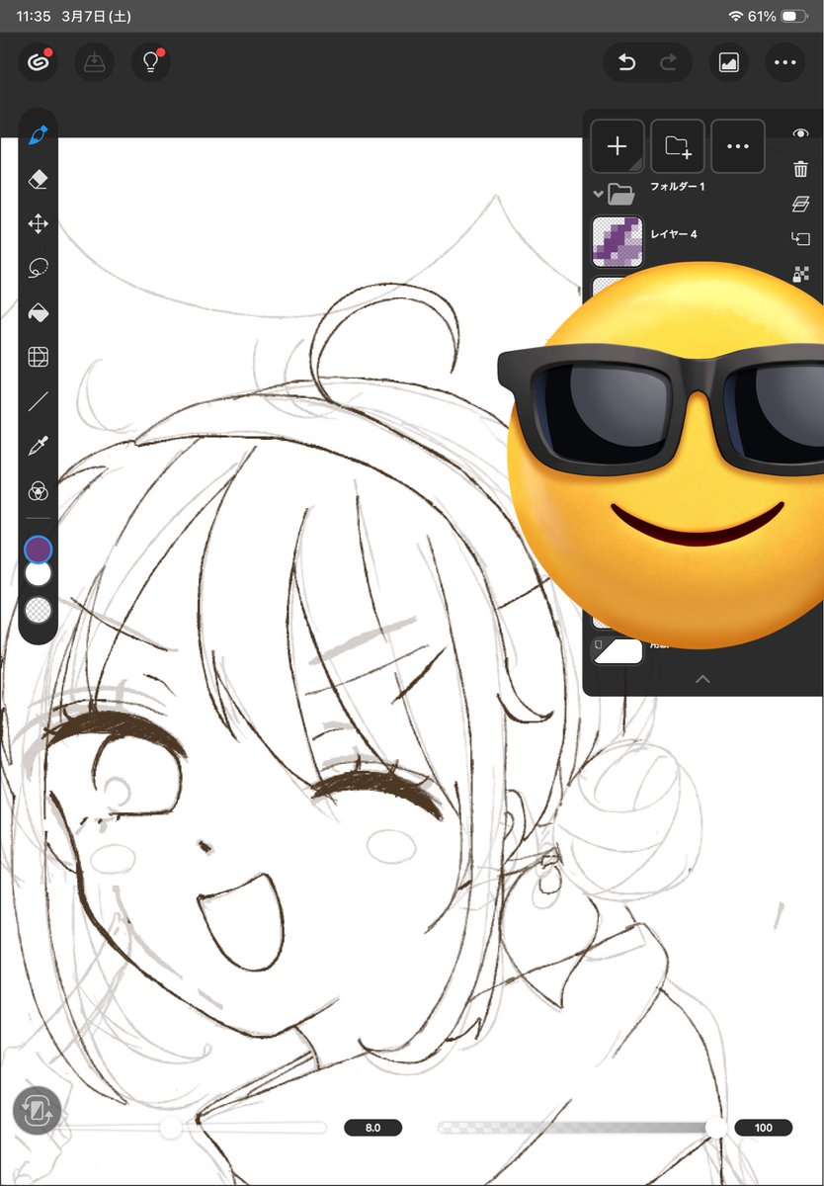Tap the import tray icon
The height and width of the screenshot is (1186, 824).
(x=94, y=63)
